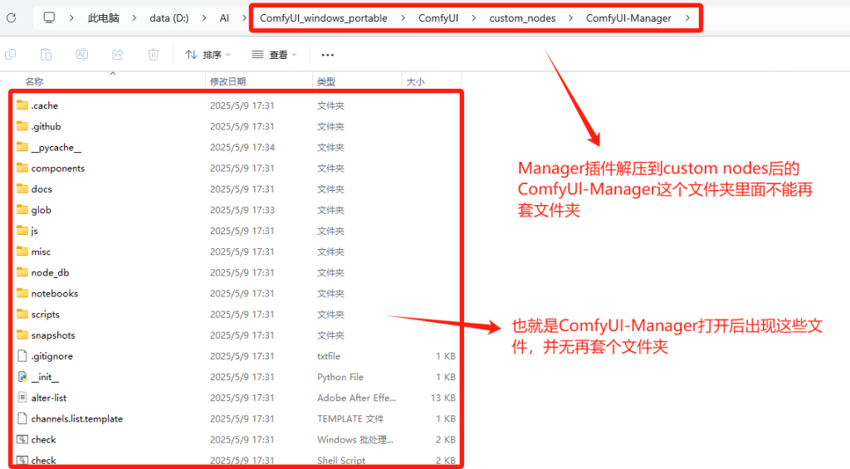Expand chevron after custom_nodes breadcrumb
850x469 pixels.
point(570,18)
